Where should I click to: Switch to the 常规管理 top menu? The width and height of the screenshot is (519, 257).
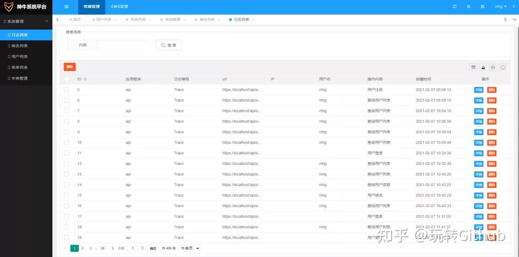[92, 7]
